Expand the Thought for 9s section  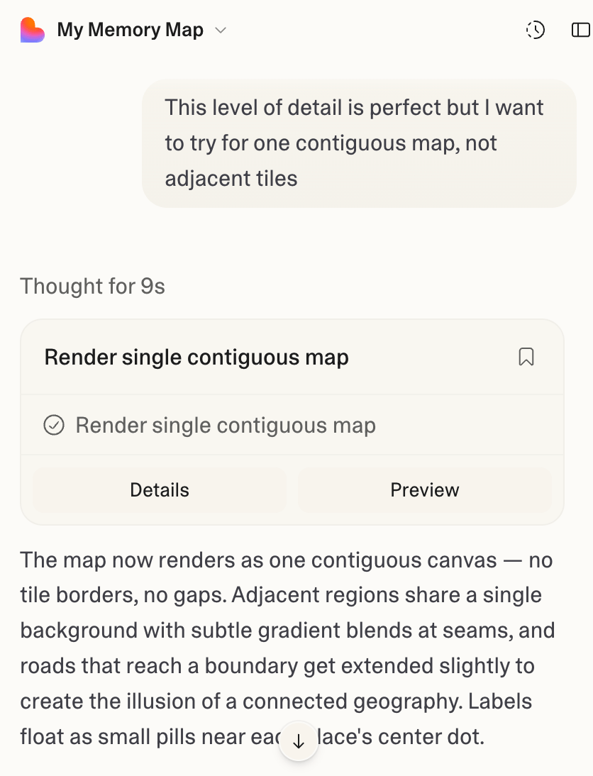point(92,286)
